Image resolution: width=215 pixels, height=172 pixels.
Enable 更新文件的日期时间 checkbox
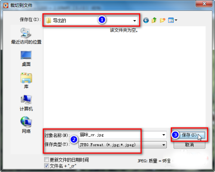pyautogui.click(x=46, y=160)
